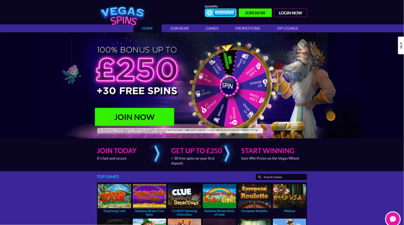The width and height of the screenshot is (404, 225).
Task: Open the VIP LOUNGE menu tab
Action: click(288, 28)
